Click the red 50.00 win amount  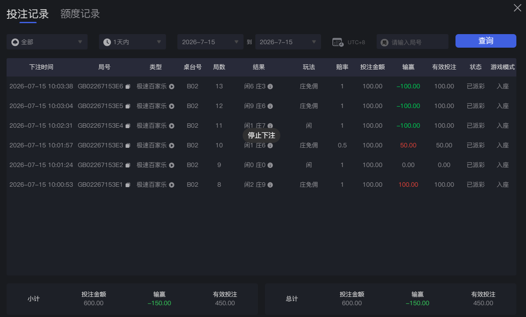click(408, 146)
